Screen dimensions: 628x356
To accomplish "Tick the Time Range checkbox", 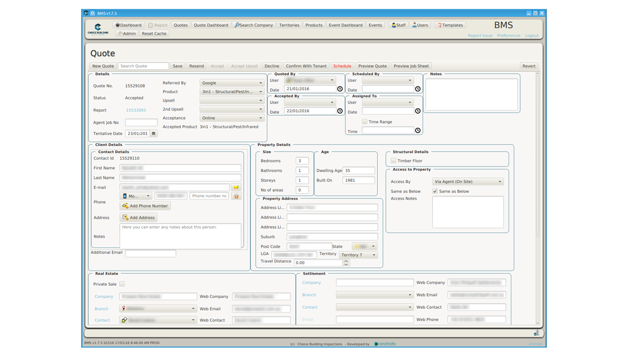I will click(x=365, y=122).
